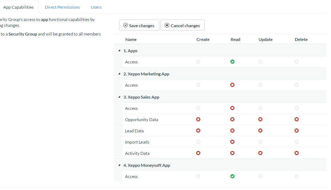Toggle Create permission for Lead Data

(x=198, y=131)
